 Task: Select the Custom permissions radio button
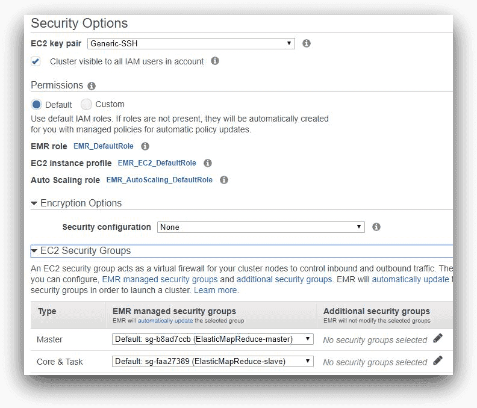tap(87, 104)
